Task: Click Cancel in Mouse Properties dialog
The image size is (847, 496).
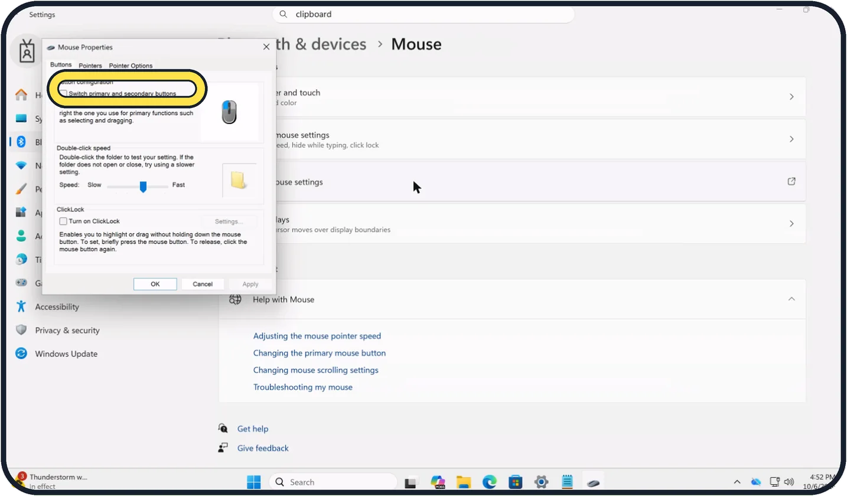Action: coord(203,284)
